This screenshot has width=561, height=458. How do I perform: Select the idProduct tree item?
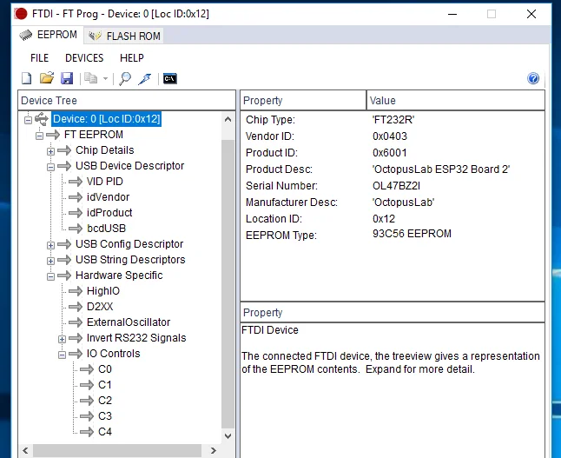point(109,213)
